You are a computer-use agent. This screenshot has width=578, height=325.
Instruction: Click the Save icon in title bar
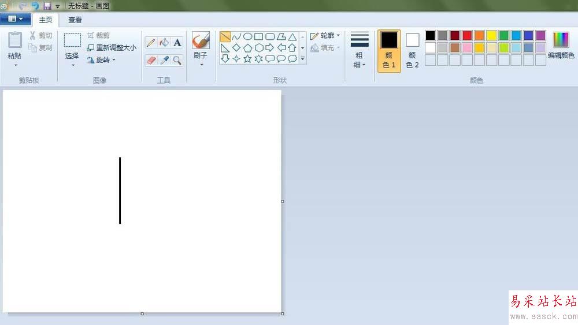[x=47, y=6]
